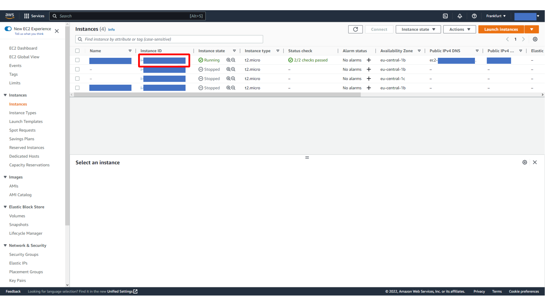Open the Feedback link in footer
The image size is (545, 306).
point(13,291)
